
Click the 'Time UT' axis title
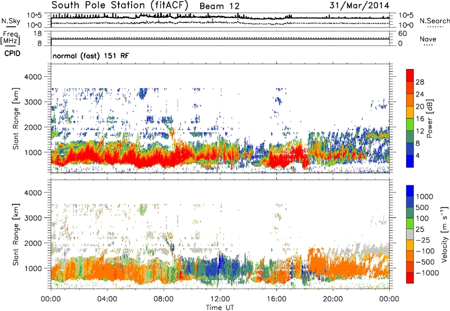tap(220, 308)
